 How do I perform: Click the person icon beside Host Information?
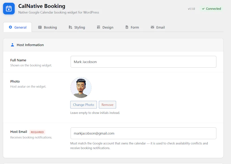pyautogui.click(x=12, y=45)
